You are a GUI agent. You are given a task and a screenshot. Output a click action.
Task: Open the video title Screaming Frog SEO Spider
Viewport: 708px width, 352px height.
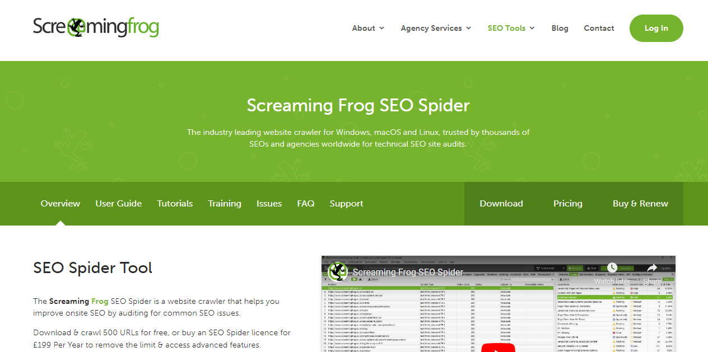click(408, 273)
